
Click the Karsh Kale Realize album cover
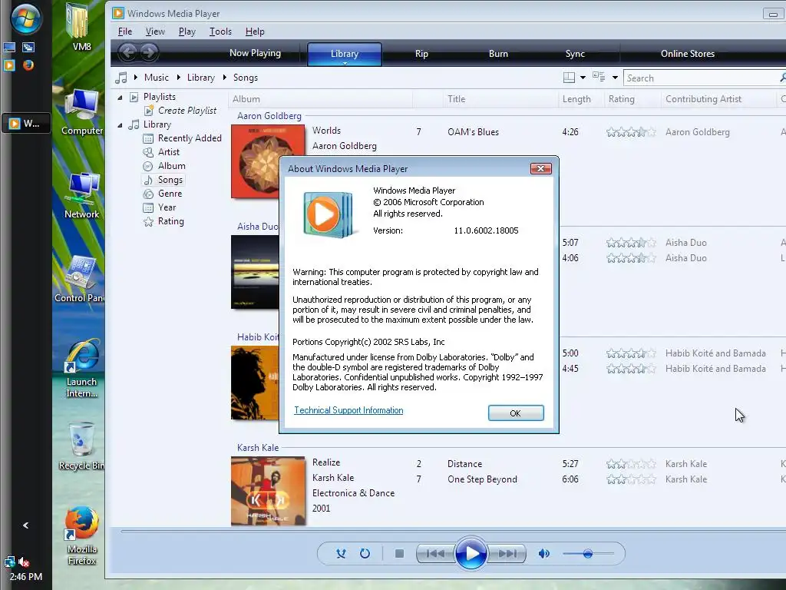[x=268, y=491]
